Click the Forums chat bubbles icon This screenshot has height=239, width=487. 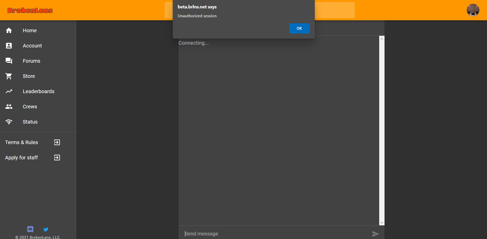[9, 61]
